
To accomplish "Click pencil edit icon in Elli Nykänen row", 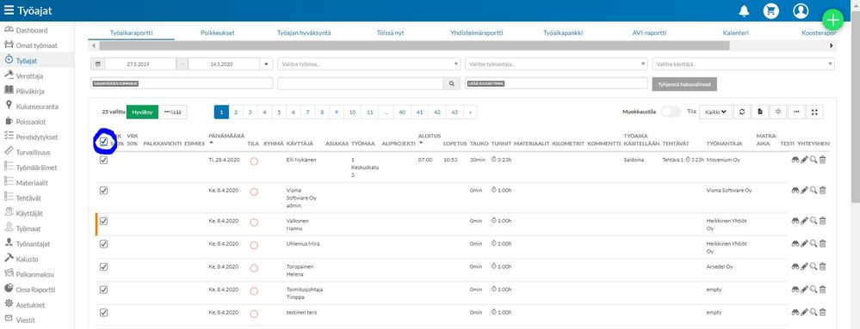I will (x=804, y=160).
